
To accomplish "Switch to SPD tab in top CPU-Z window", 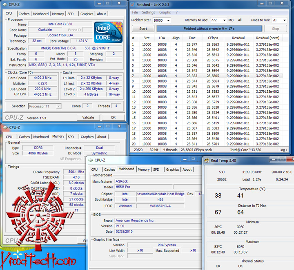I will (x=71, y=14).
